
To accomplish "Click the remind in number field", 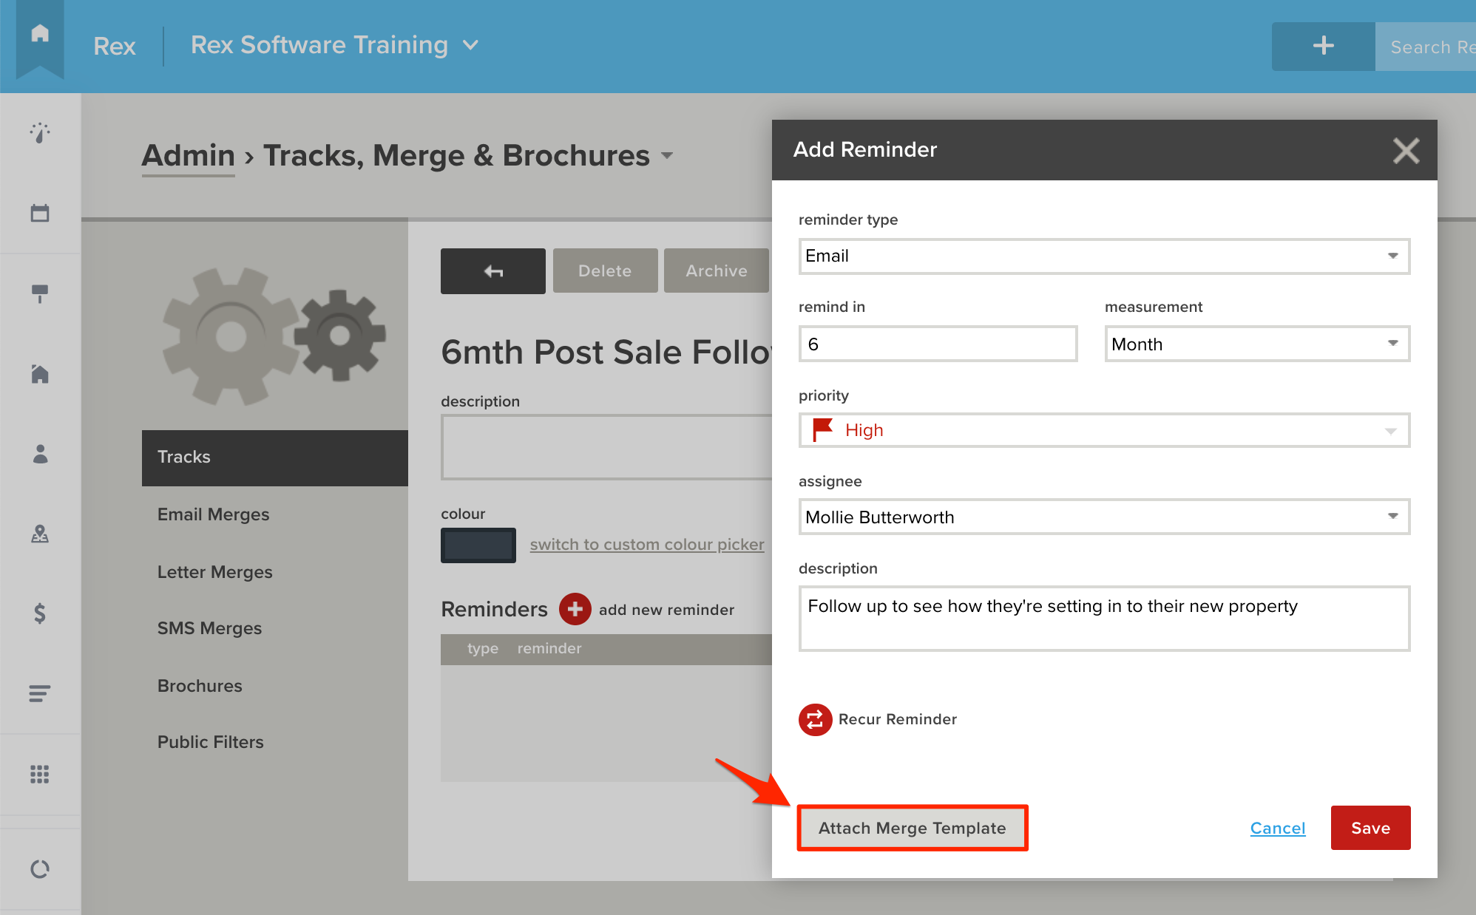I will (x=938, y=344).
